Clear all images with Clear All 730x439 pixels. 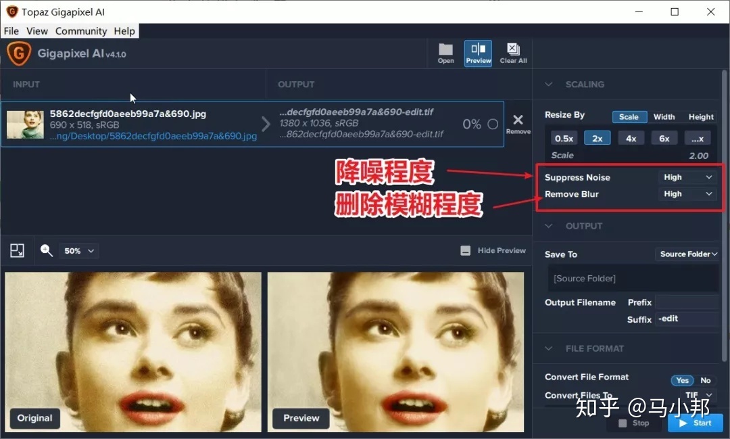point(513,53)
